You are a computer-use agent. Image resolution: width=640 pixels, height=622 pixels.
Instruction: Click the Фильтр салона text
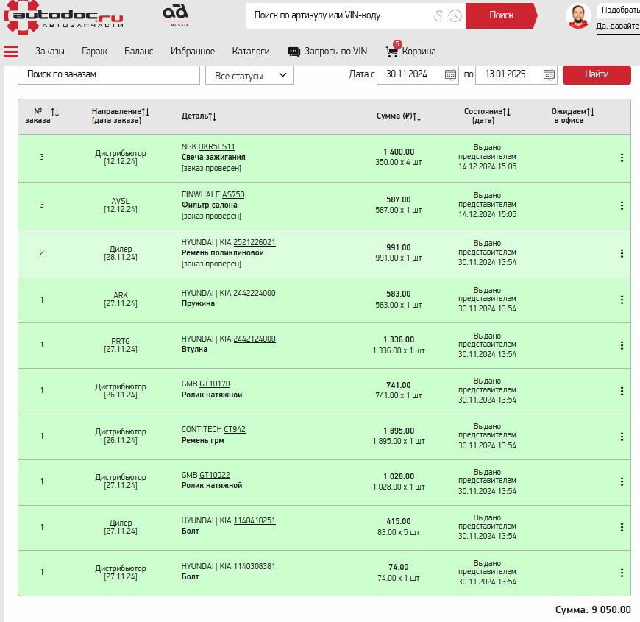coord(210,205)
